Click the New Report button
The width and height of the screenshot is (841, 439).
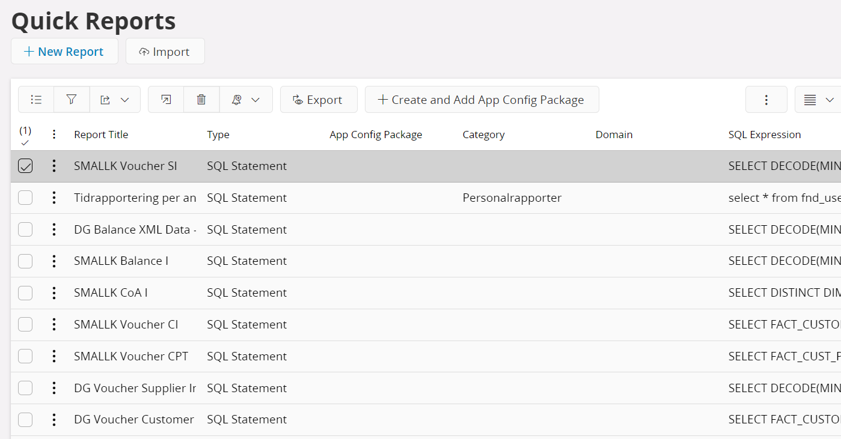pyautogui.click(x=64, y=51)
